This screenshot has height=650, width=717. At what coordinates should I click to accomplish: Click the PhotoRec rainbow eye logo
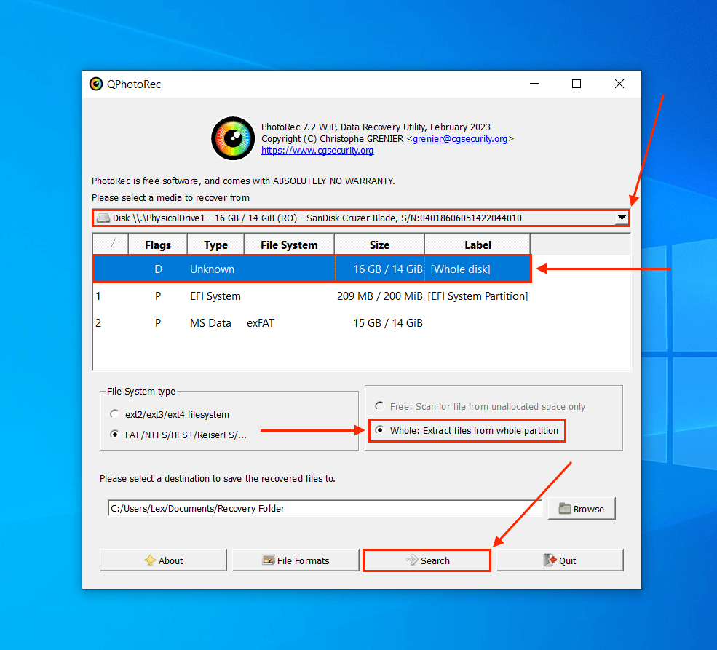tap(233, 138)
